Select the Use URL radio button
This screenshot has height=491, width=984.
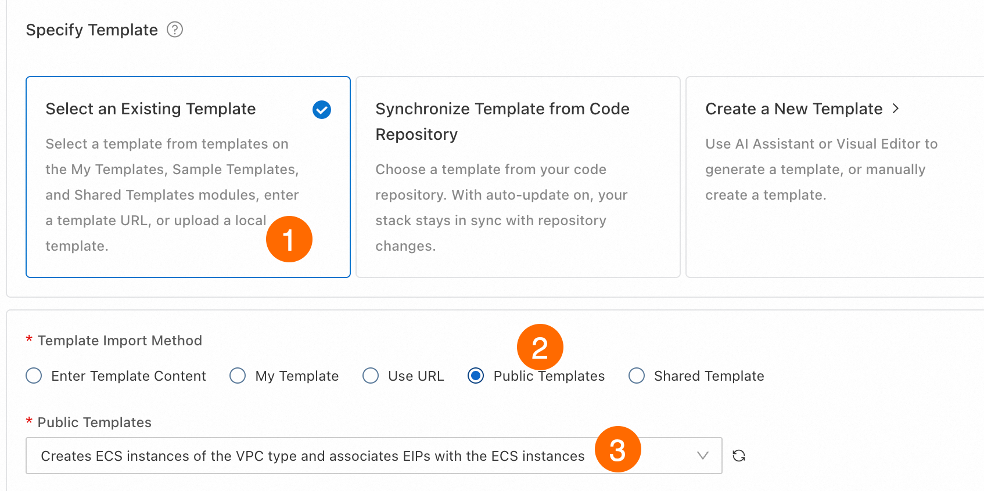click(x=371, y=376)
